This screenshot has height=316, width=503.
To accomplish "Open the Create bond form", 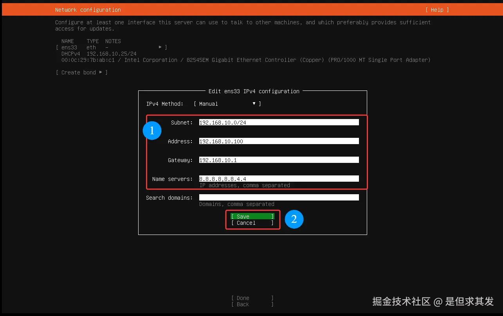I will click(x=81, y=72).
